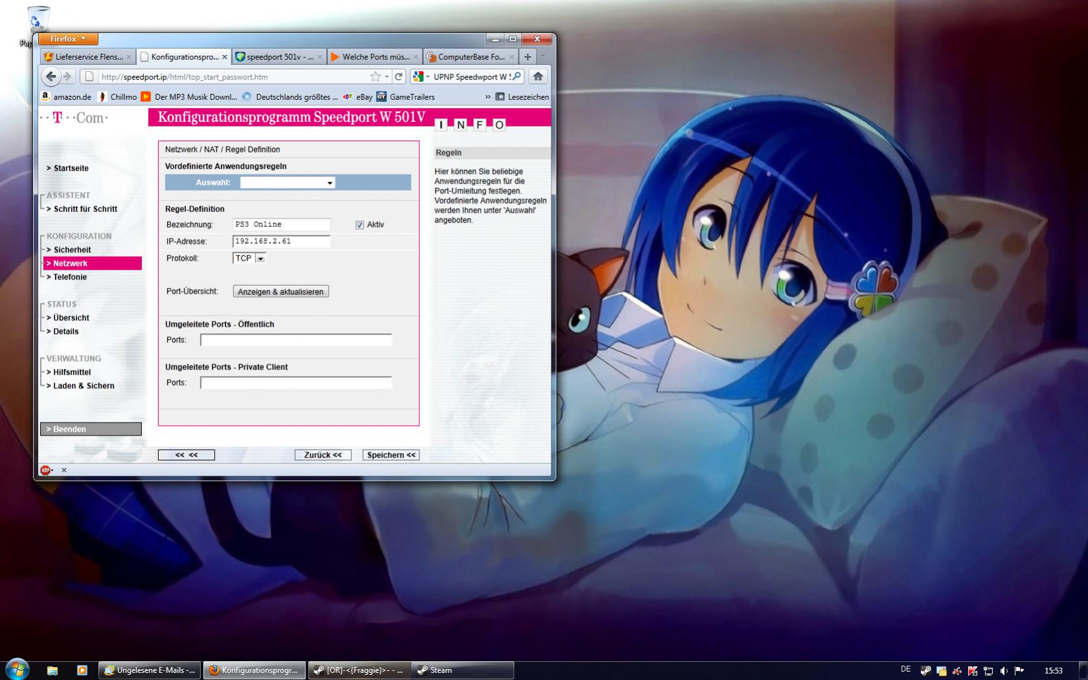Reload the current page
1088x680 pixels.
coord(399,76)
